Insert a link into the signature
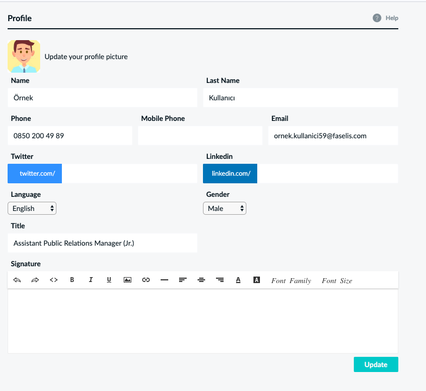Screen dimensions: 426x391 pyautogui.click(x=146, y=280)
